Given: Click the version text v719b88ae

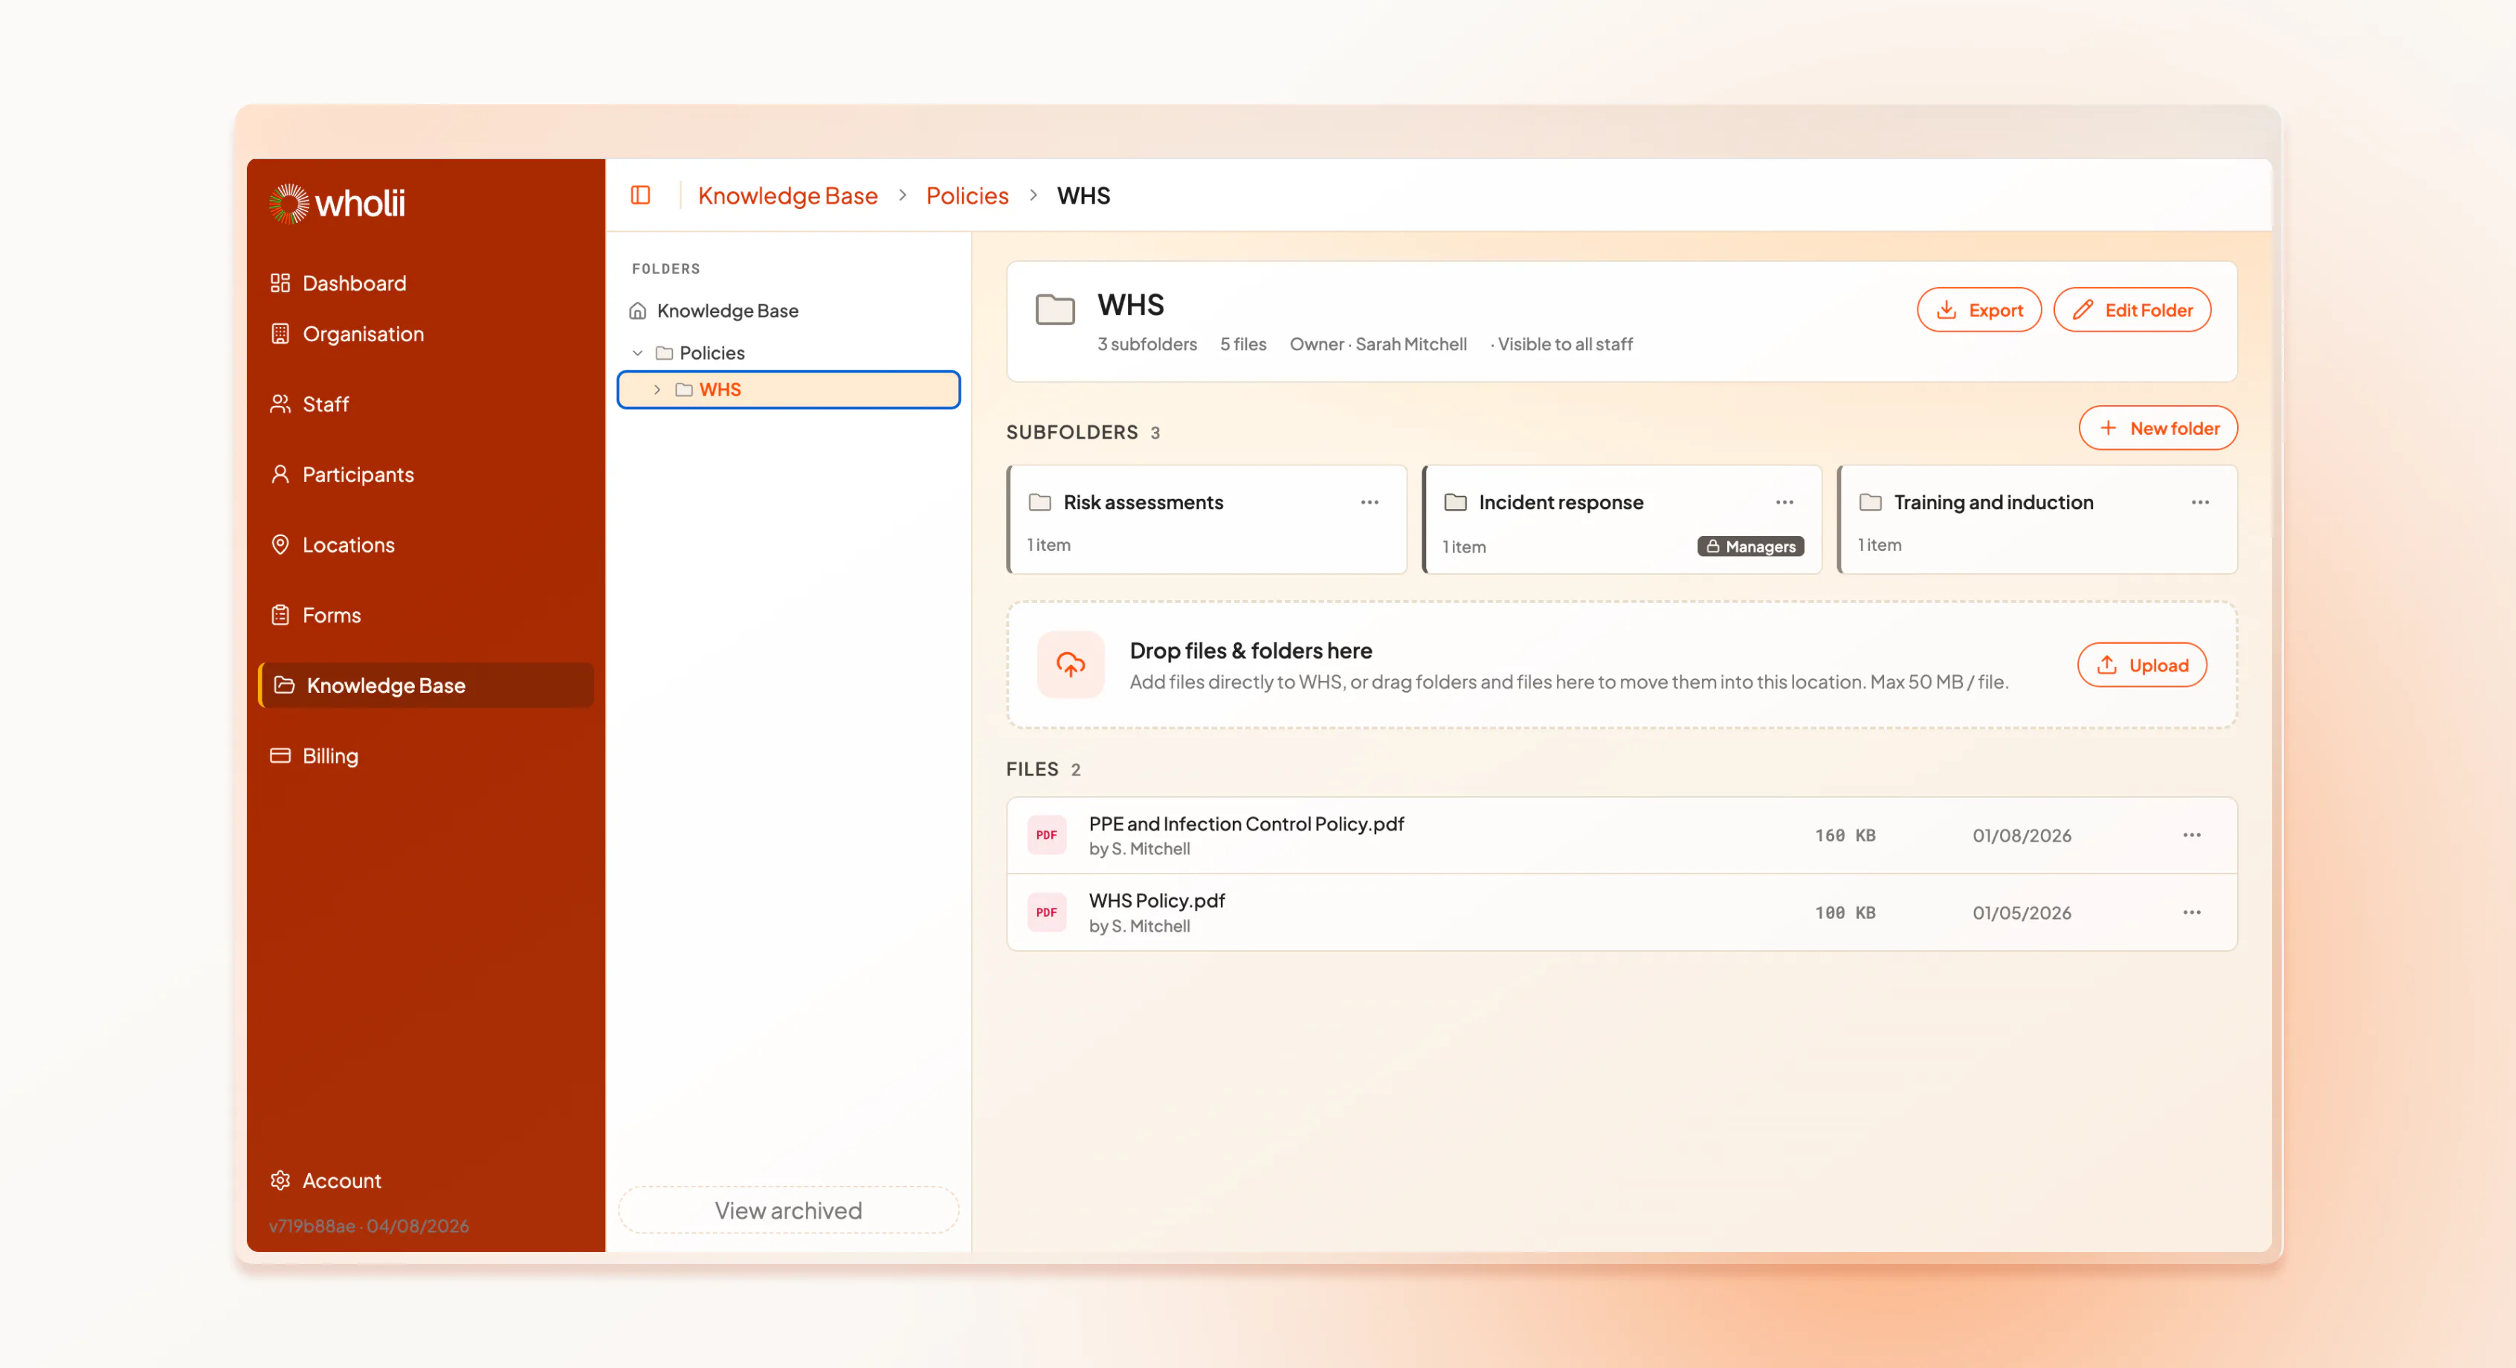Looking at the screenshot, I should pyautogui.click(x=312, y=1225).
